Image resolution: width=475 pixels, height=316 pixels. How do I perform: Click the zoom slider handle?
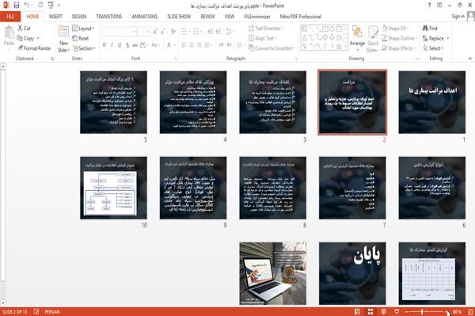[422, 312]
